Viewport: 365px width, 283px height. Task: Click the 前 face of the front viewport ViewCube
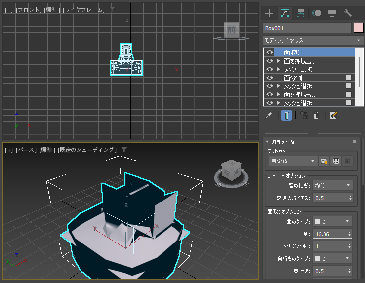(231, 30)
